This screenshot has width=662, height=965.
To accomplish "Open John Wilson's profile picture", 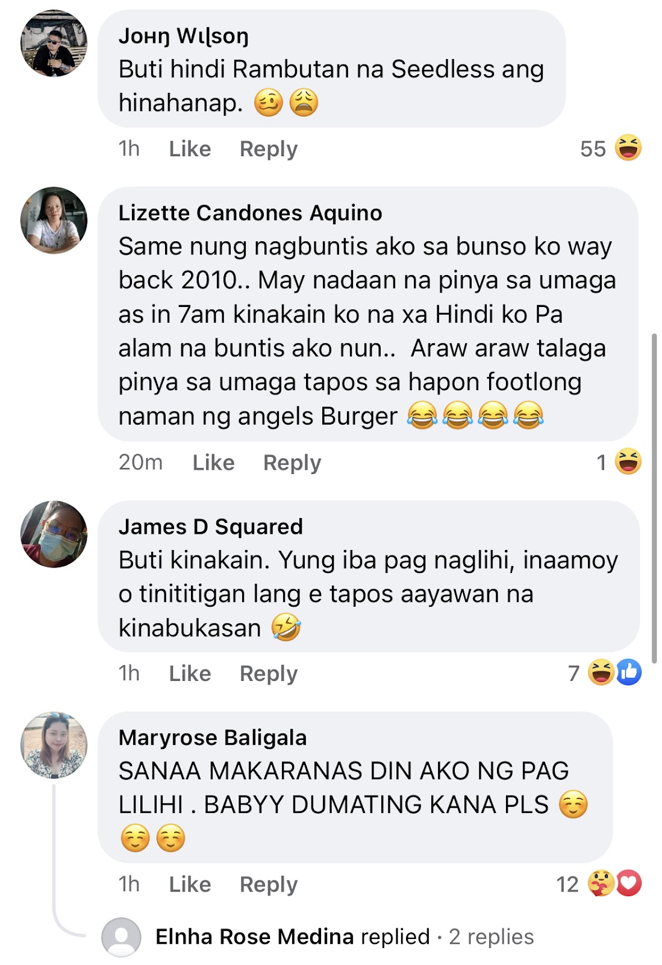I will 54,43.
